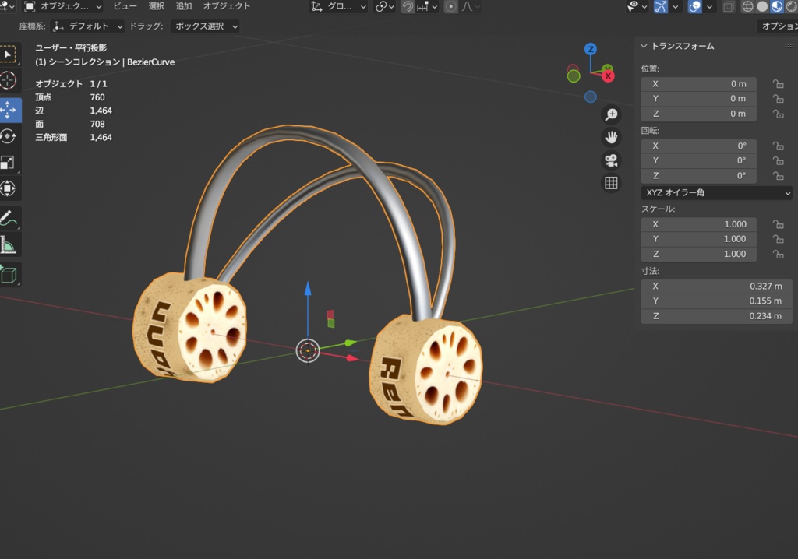Toggle camera view with camera icon
Screen dimensions: 798x559
[611, 160]
